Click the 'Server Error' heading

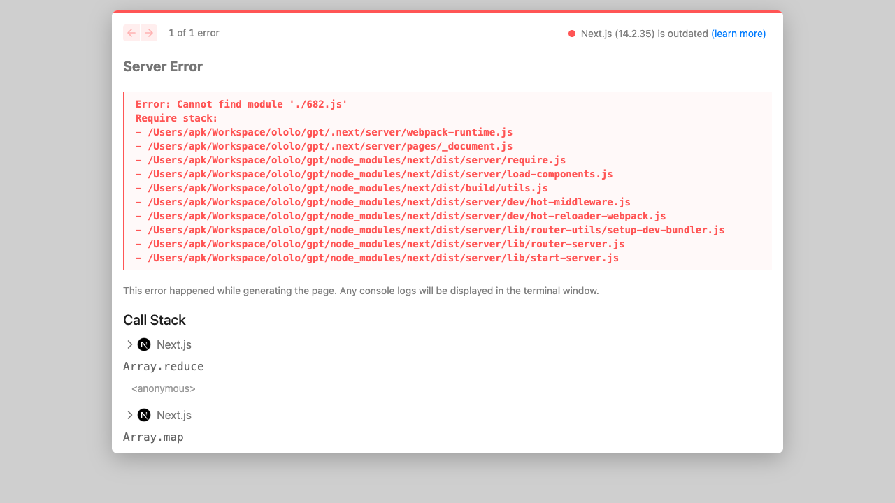point(163,66)
